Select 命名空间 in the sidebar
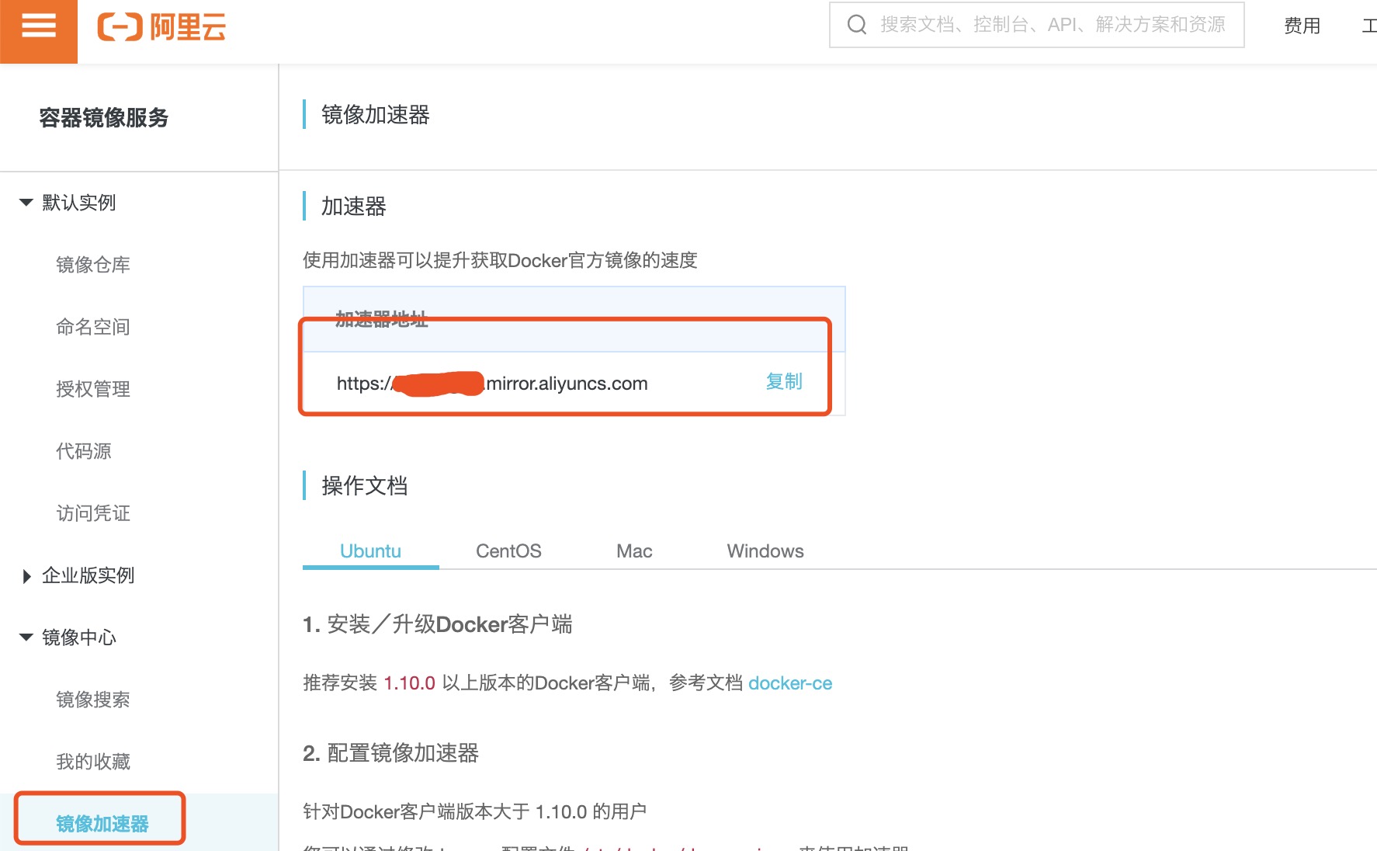Image resolution: width=1377 pixels, height=851 pixels. 93,327
